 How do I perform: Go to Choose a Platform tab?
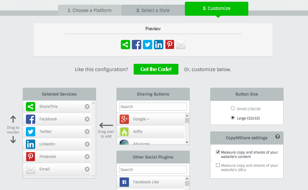coord(89,10)
